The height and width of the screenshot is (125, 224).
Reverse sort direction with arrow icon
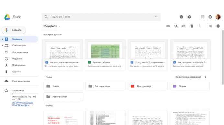(205, 77)
